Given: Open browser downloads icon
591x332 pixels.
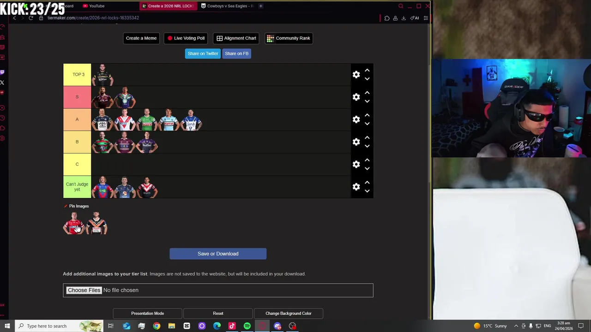Looking at the screenshot, I should click(x=404, y=18).
